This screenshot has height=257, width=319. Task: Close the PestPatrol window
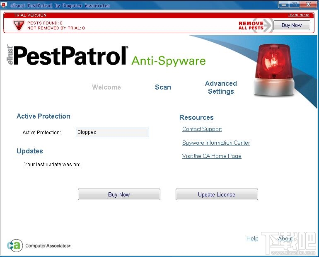tap(308, 5)
